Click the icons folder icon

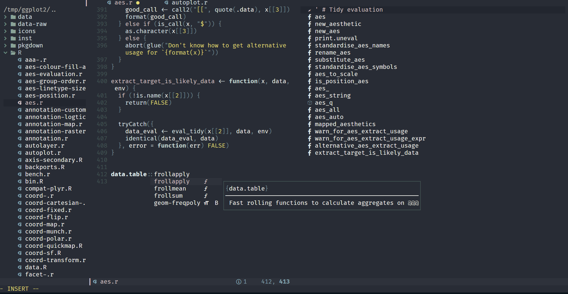(13, 31)
